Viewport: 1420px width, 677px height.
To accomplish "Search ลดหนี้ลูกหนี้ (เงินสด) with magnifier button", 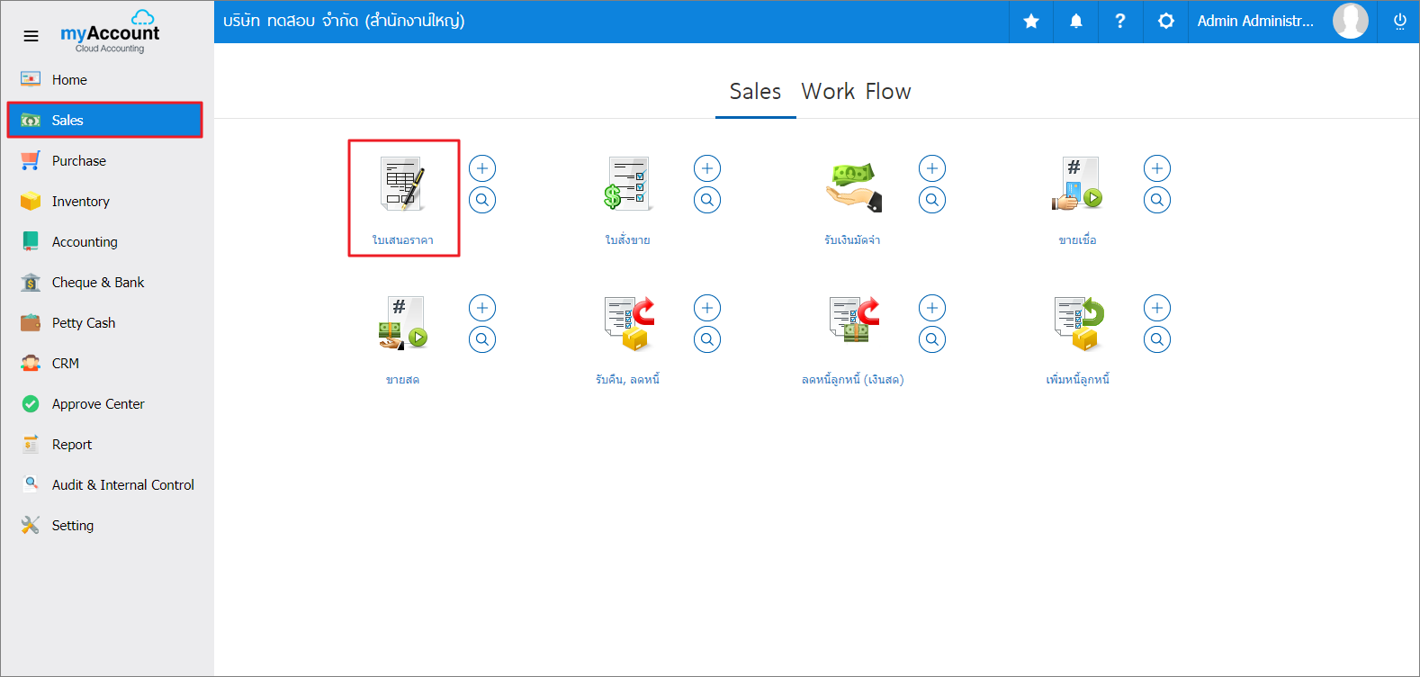I will (x=932, y=339).
